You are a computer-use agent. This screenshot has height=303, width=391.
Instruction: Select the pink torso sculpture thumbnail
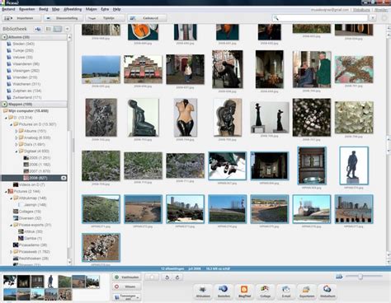pyautogui.click(x=186, y=118)
